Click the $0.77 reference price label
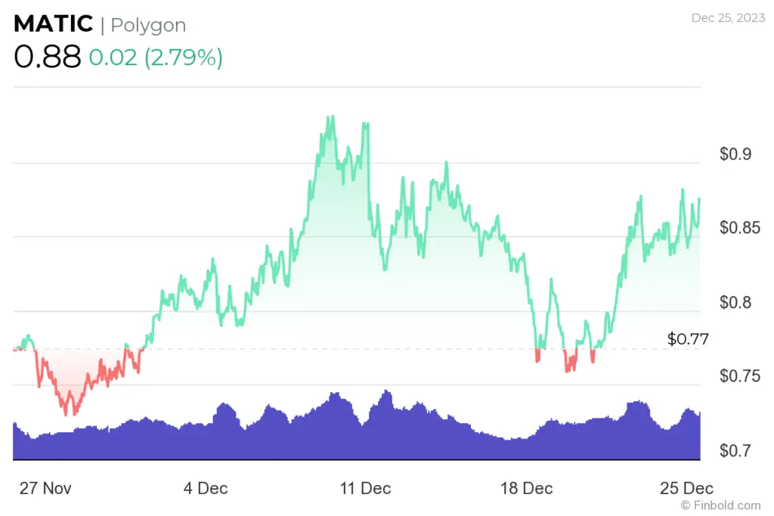 pyautogui.click(x=688, y=339)
